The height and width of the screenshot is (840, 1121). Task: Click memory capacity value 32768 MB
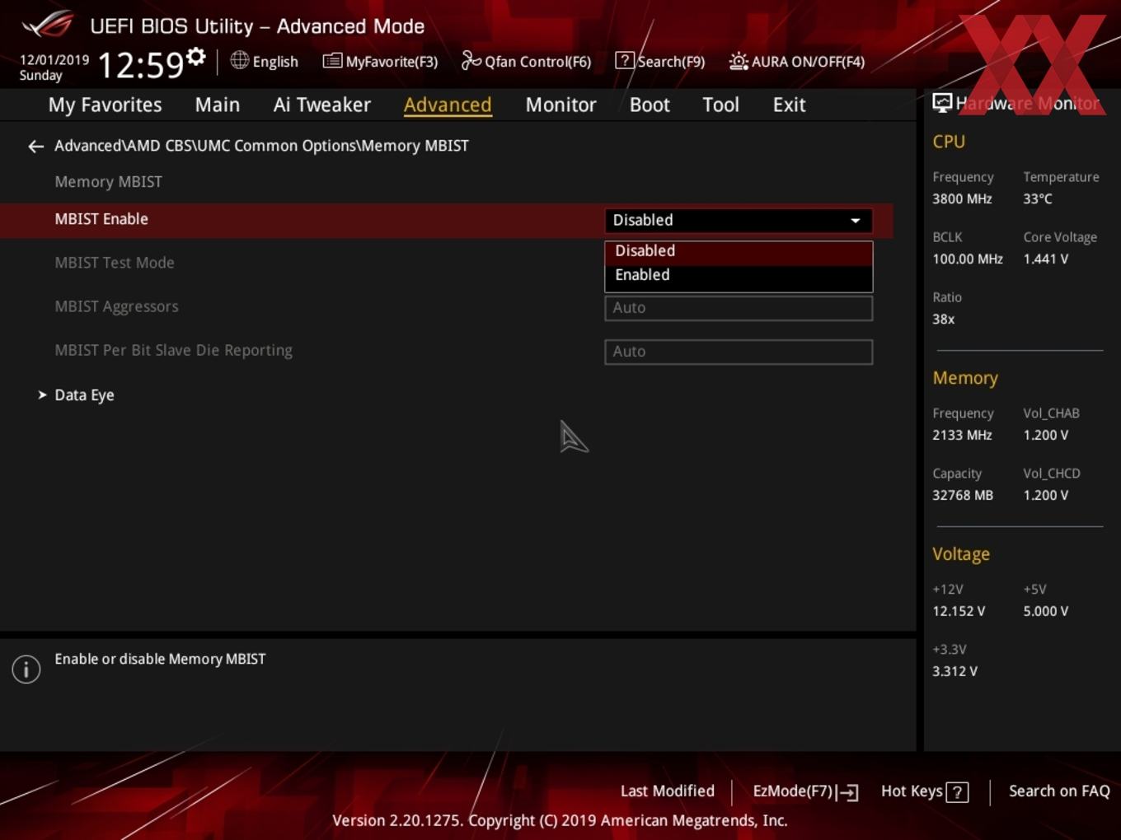(963, 496)
